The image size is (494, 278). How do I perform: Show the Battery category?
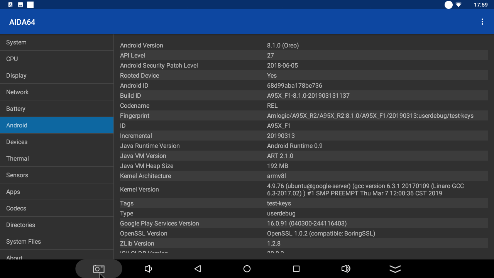pos(57,109)
